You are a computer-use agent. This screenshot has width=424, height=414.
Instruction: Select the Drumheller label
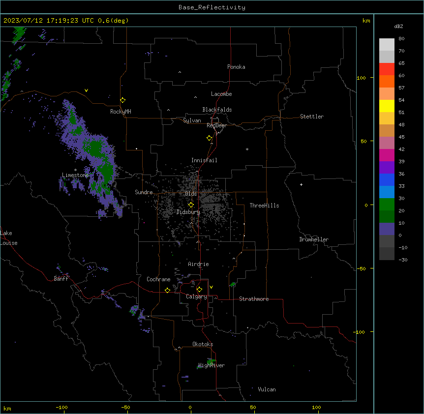[314, 239]
